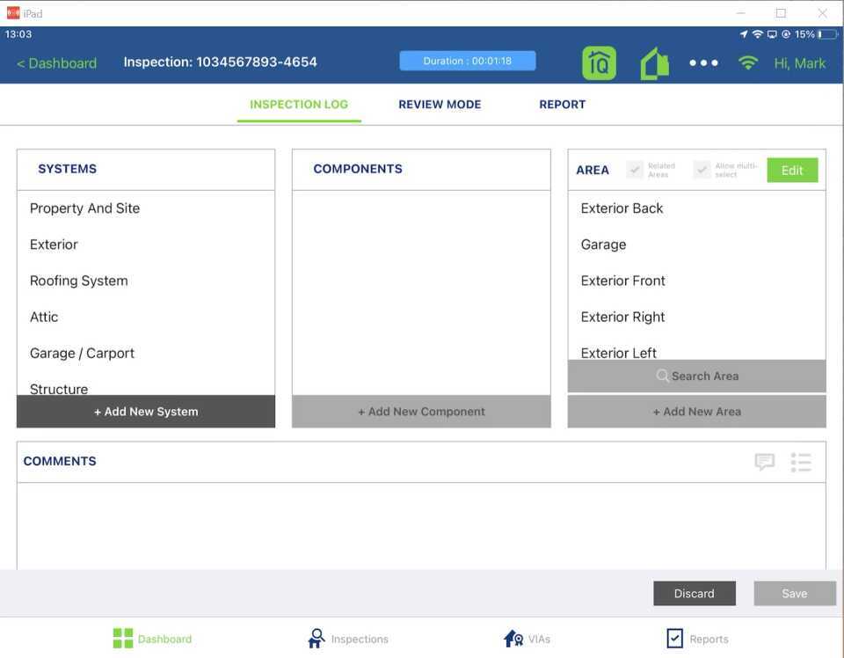
Task: Open VIAs in bottom navigation
Action: click(526, 639)
